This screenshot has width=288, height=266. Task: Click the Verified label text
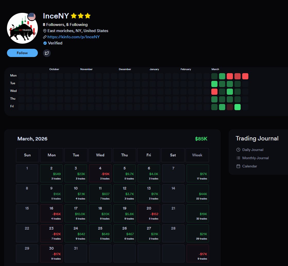coord(55,43)
